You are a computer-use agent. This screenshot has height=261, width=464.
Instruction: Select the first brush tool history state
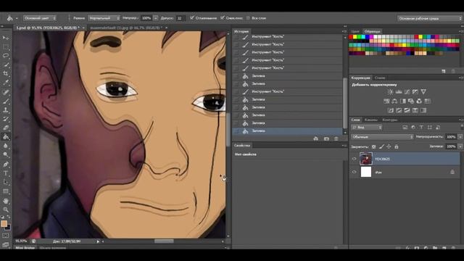[x=287, y=36]
